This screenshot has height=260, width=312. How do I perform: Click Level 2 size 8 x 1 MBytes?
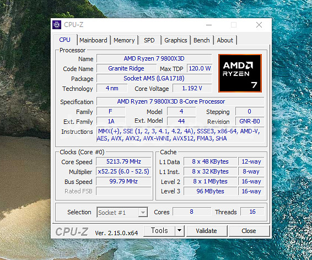tap(211, 181)
